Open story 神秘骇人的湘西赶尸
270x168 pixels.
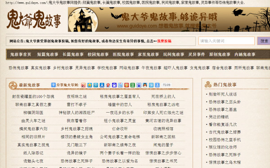76,113
